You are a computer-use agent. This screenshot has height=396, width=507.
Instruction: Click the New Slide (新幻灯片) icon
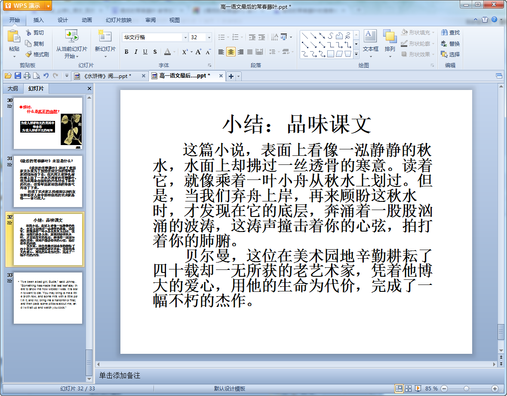click(105, 36)
